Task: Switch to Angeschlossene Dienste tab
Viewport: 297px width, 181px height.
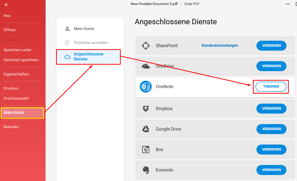Action: coord(88,57)
